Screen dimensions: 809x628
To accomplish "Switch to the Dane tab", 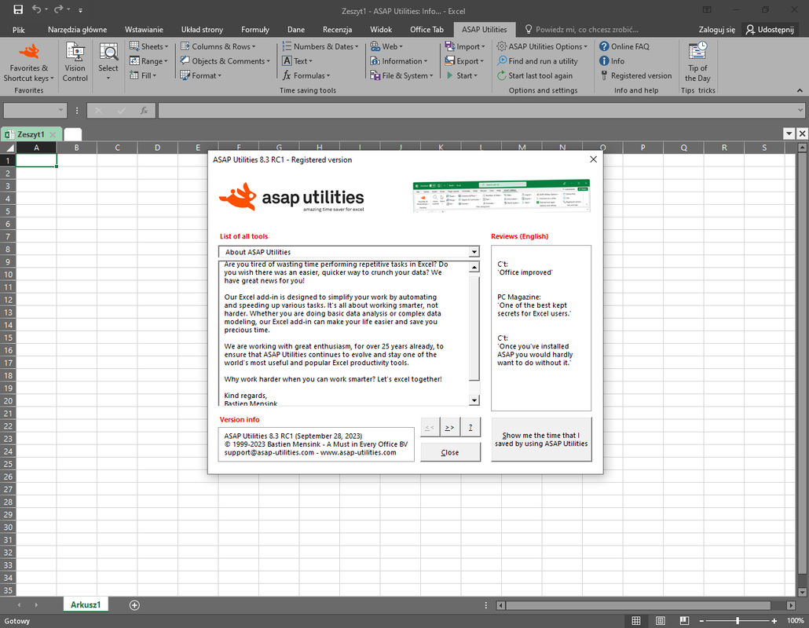I will [296, 29].
